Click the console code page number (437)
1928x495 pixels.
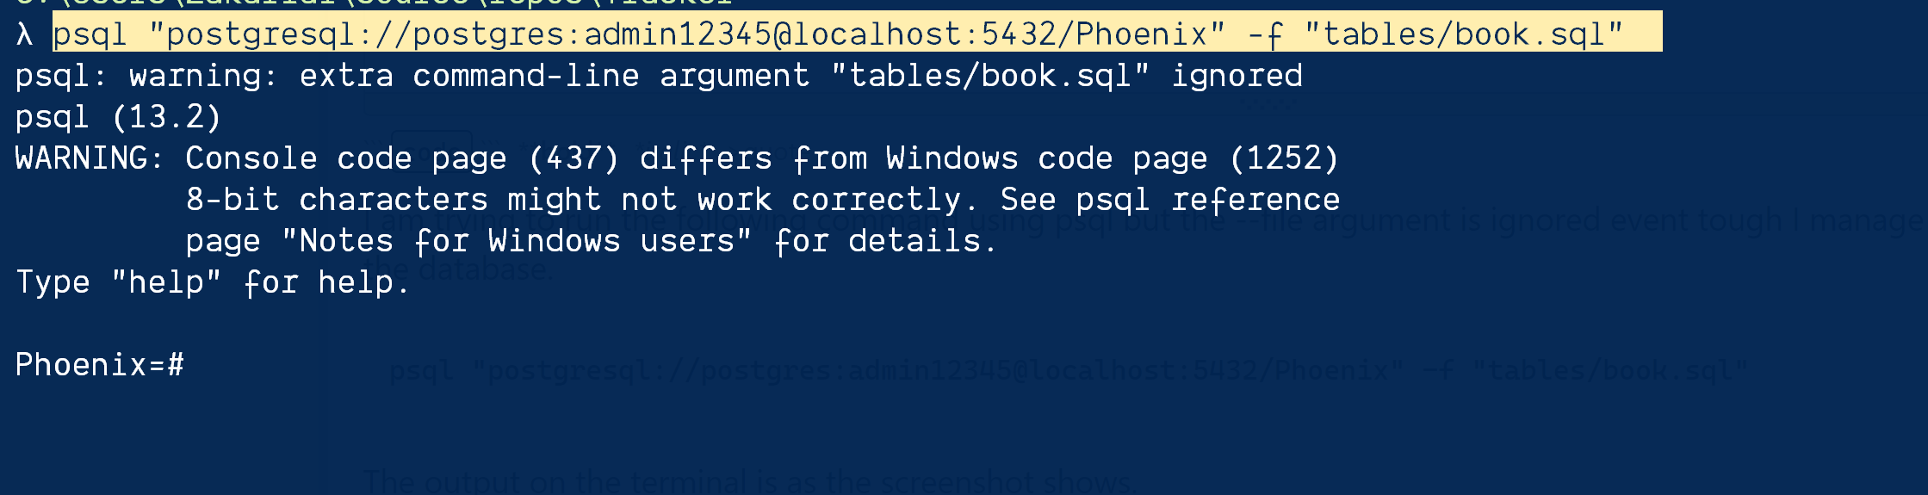tap(574, 158)
